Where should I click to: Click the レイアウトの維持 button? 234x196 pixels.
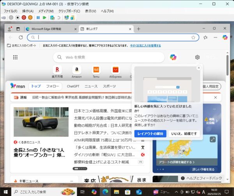[150, 134]
